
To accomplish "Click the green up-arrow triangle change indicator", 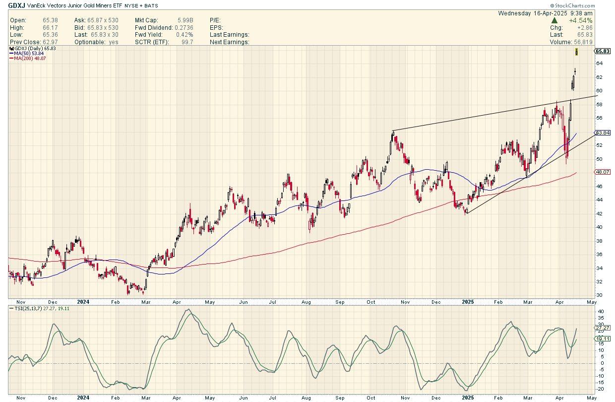I will [x=554, y=21].
